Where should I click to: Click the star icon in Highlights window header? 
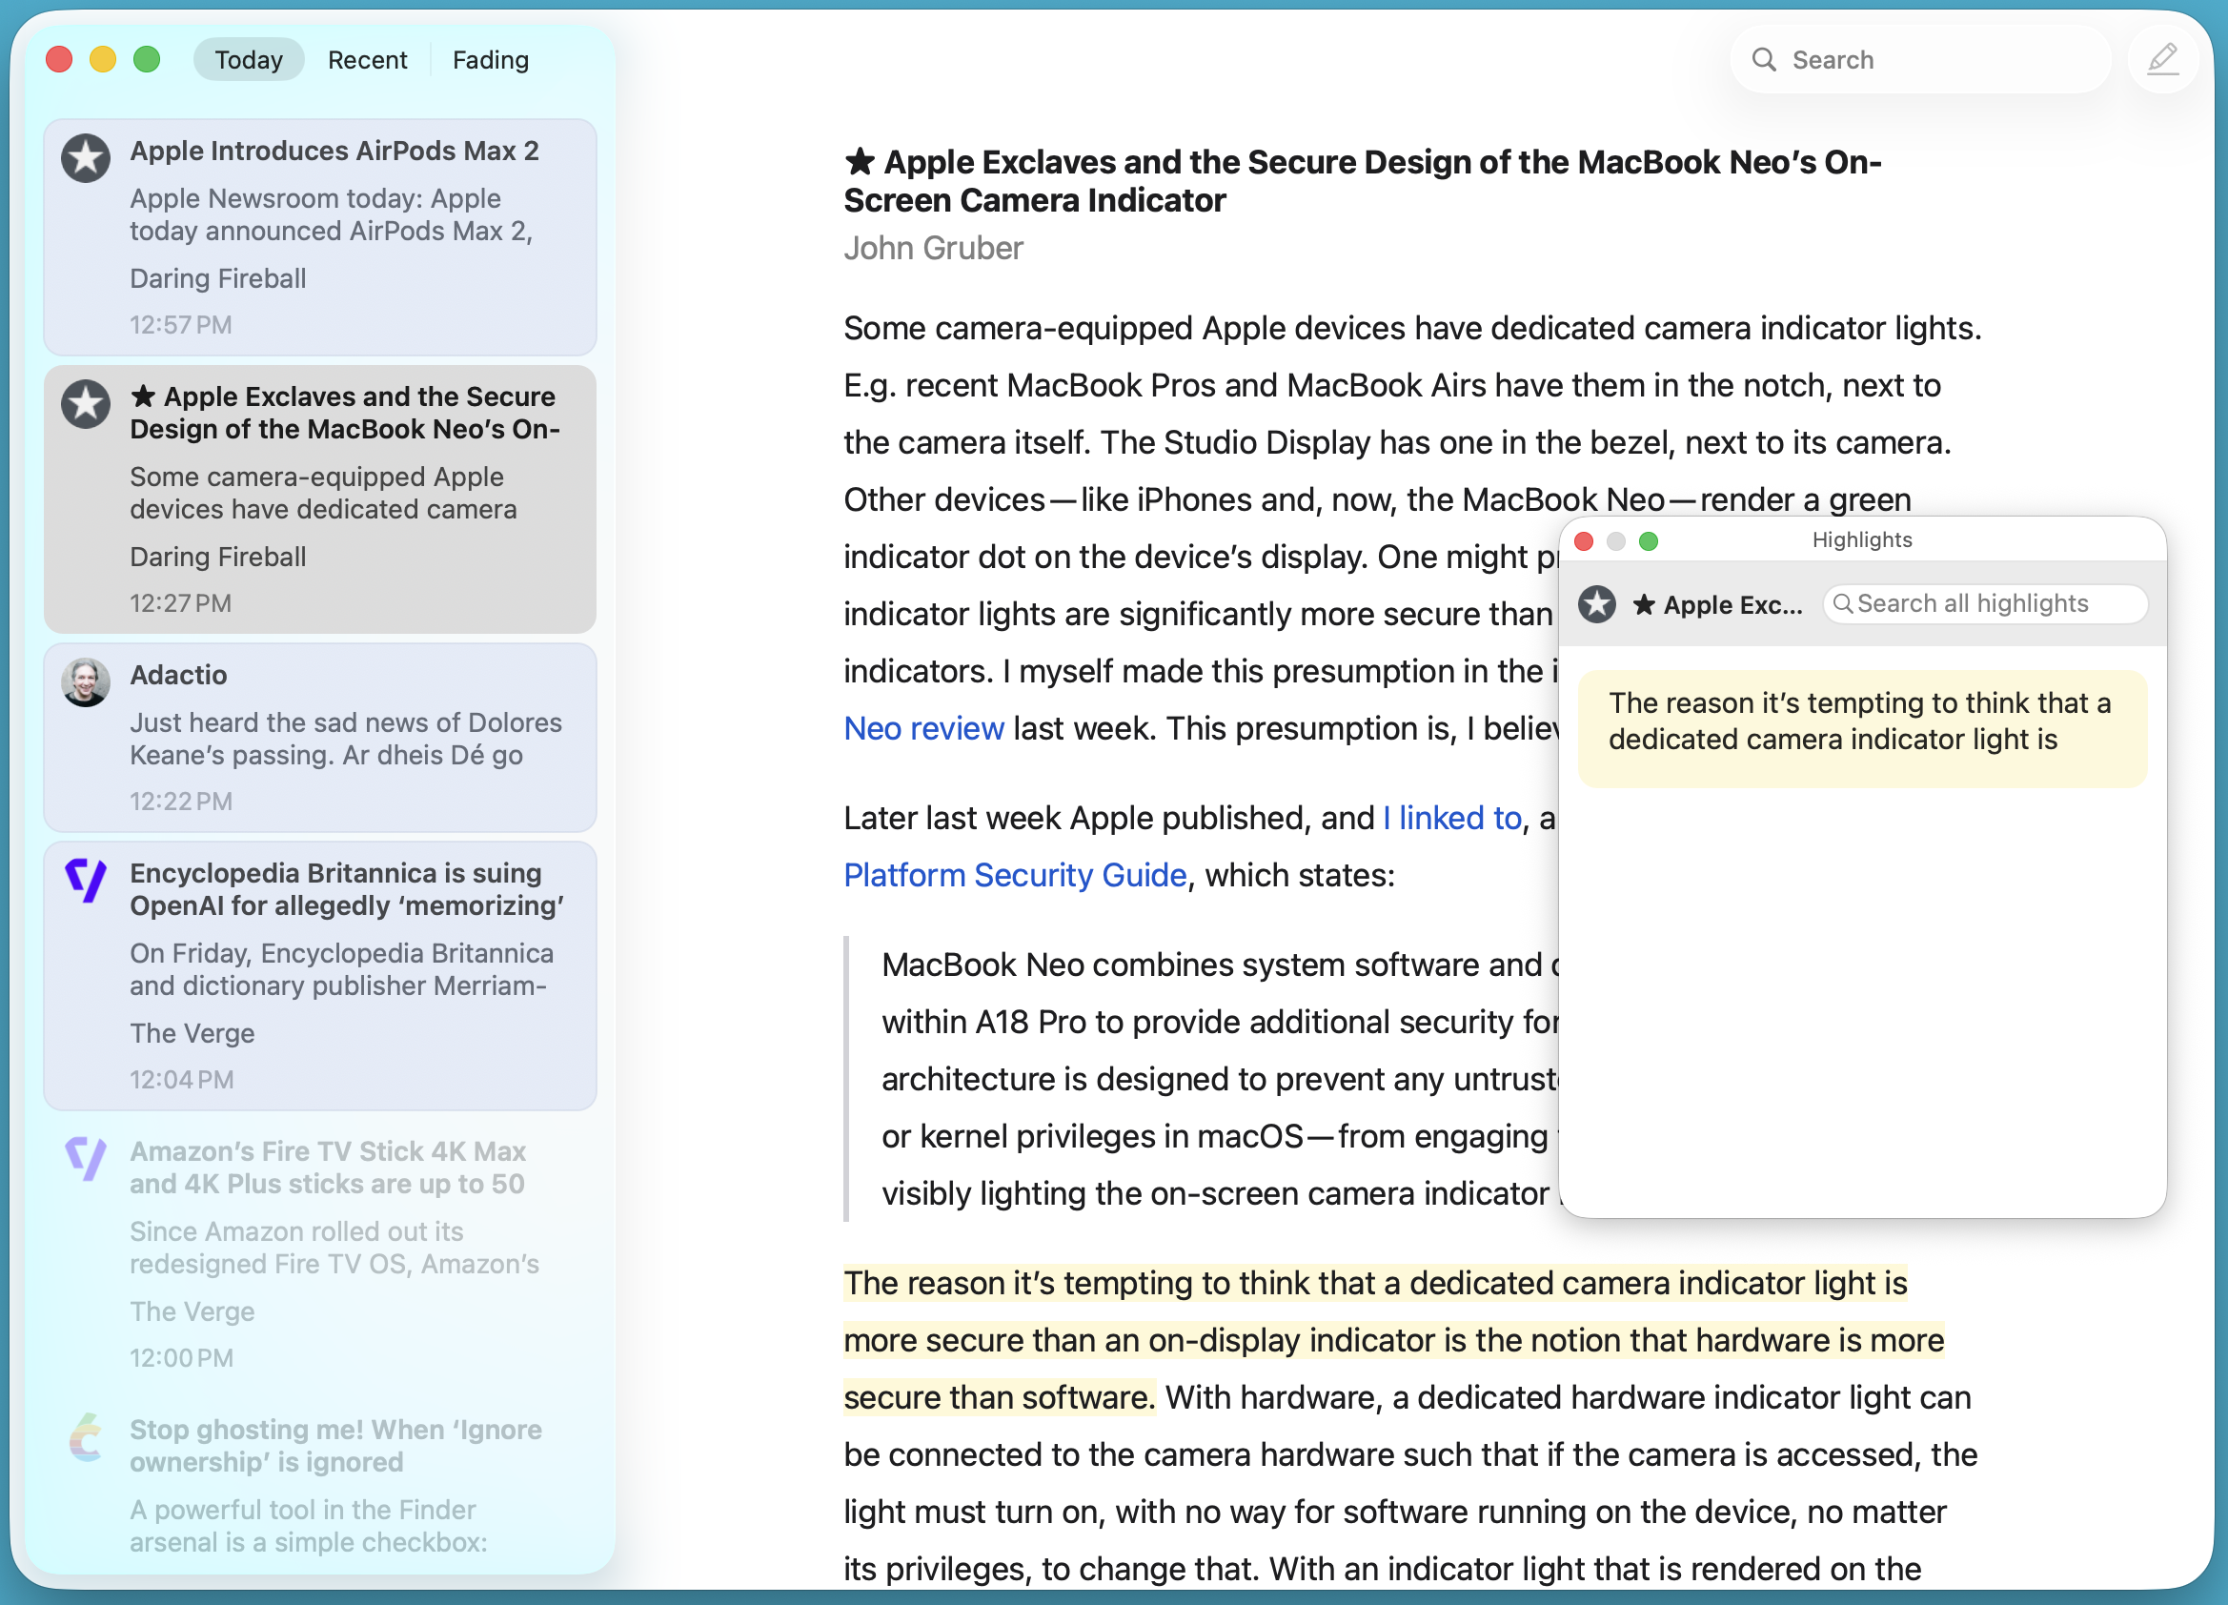(x=1597, y=604)
